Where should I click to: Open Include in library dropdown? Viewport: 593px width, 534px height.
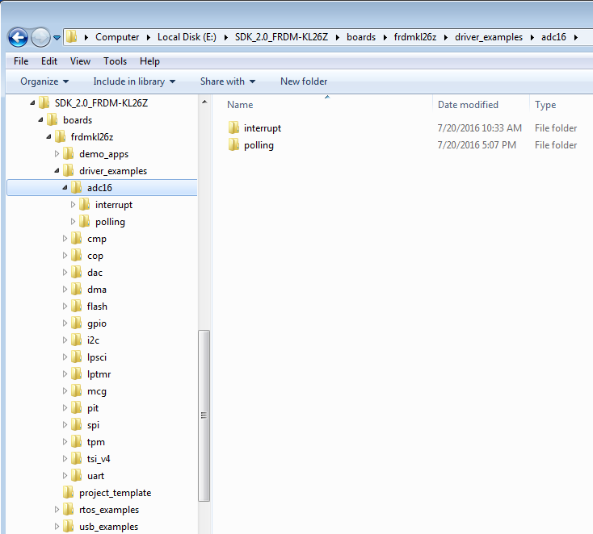[x=134, y=81]
